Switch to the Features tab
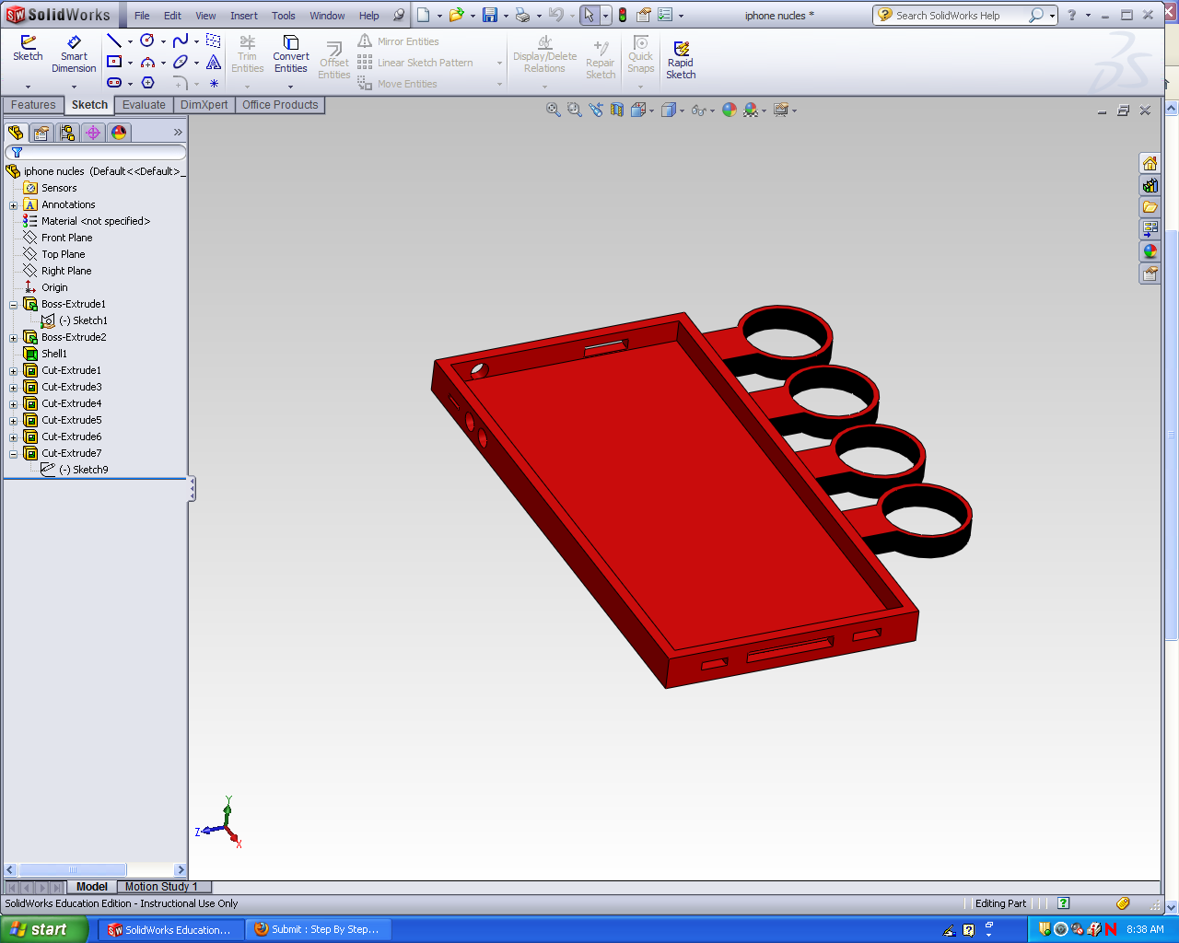The width and height of the screenshot is (1179, 943). pos(33,105)
